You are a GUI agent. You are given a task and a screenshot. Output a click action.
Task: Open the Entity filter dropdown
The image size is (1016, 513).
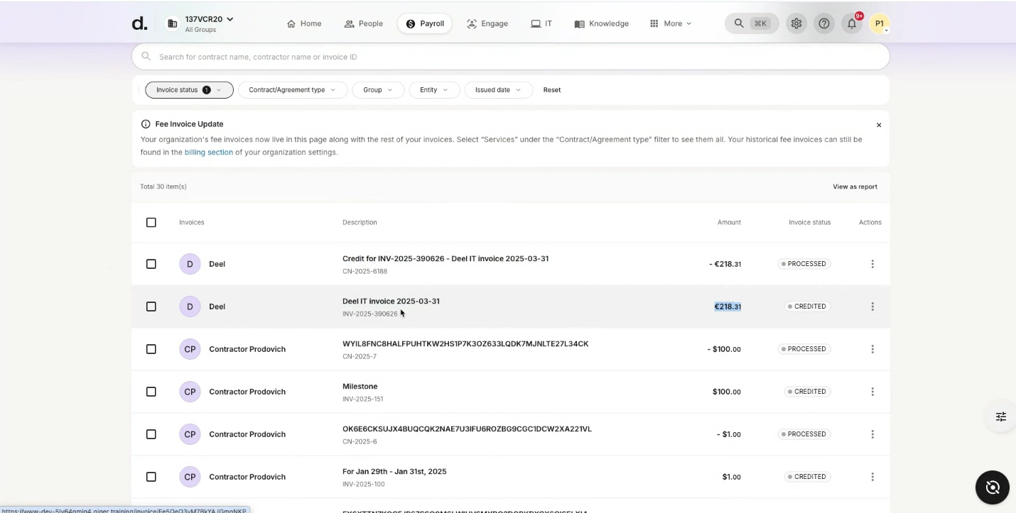pyautogui.click(x=434, y=90)
